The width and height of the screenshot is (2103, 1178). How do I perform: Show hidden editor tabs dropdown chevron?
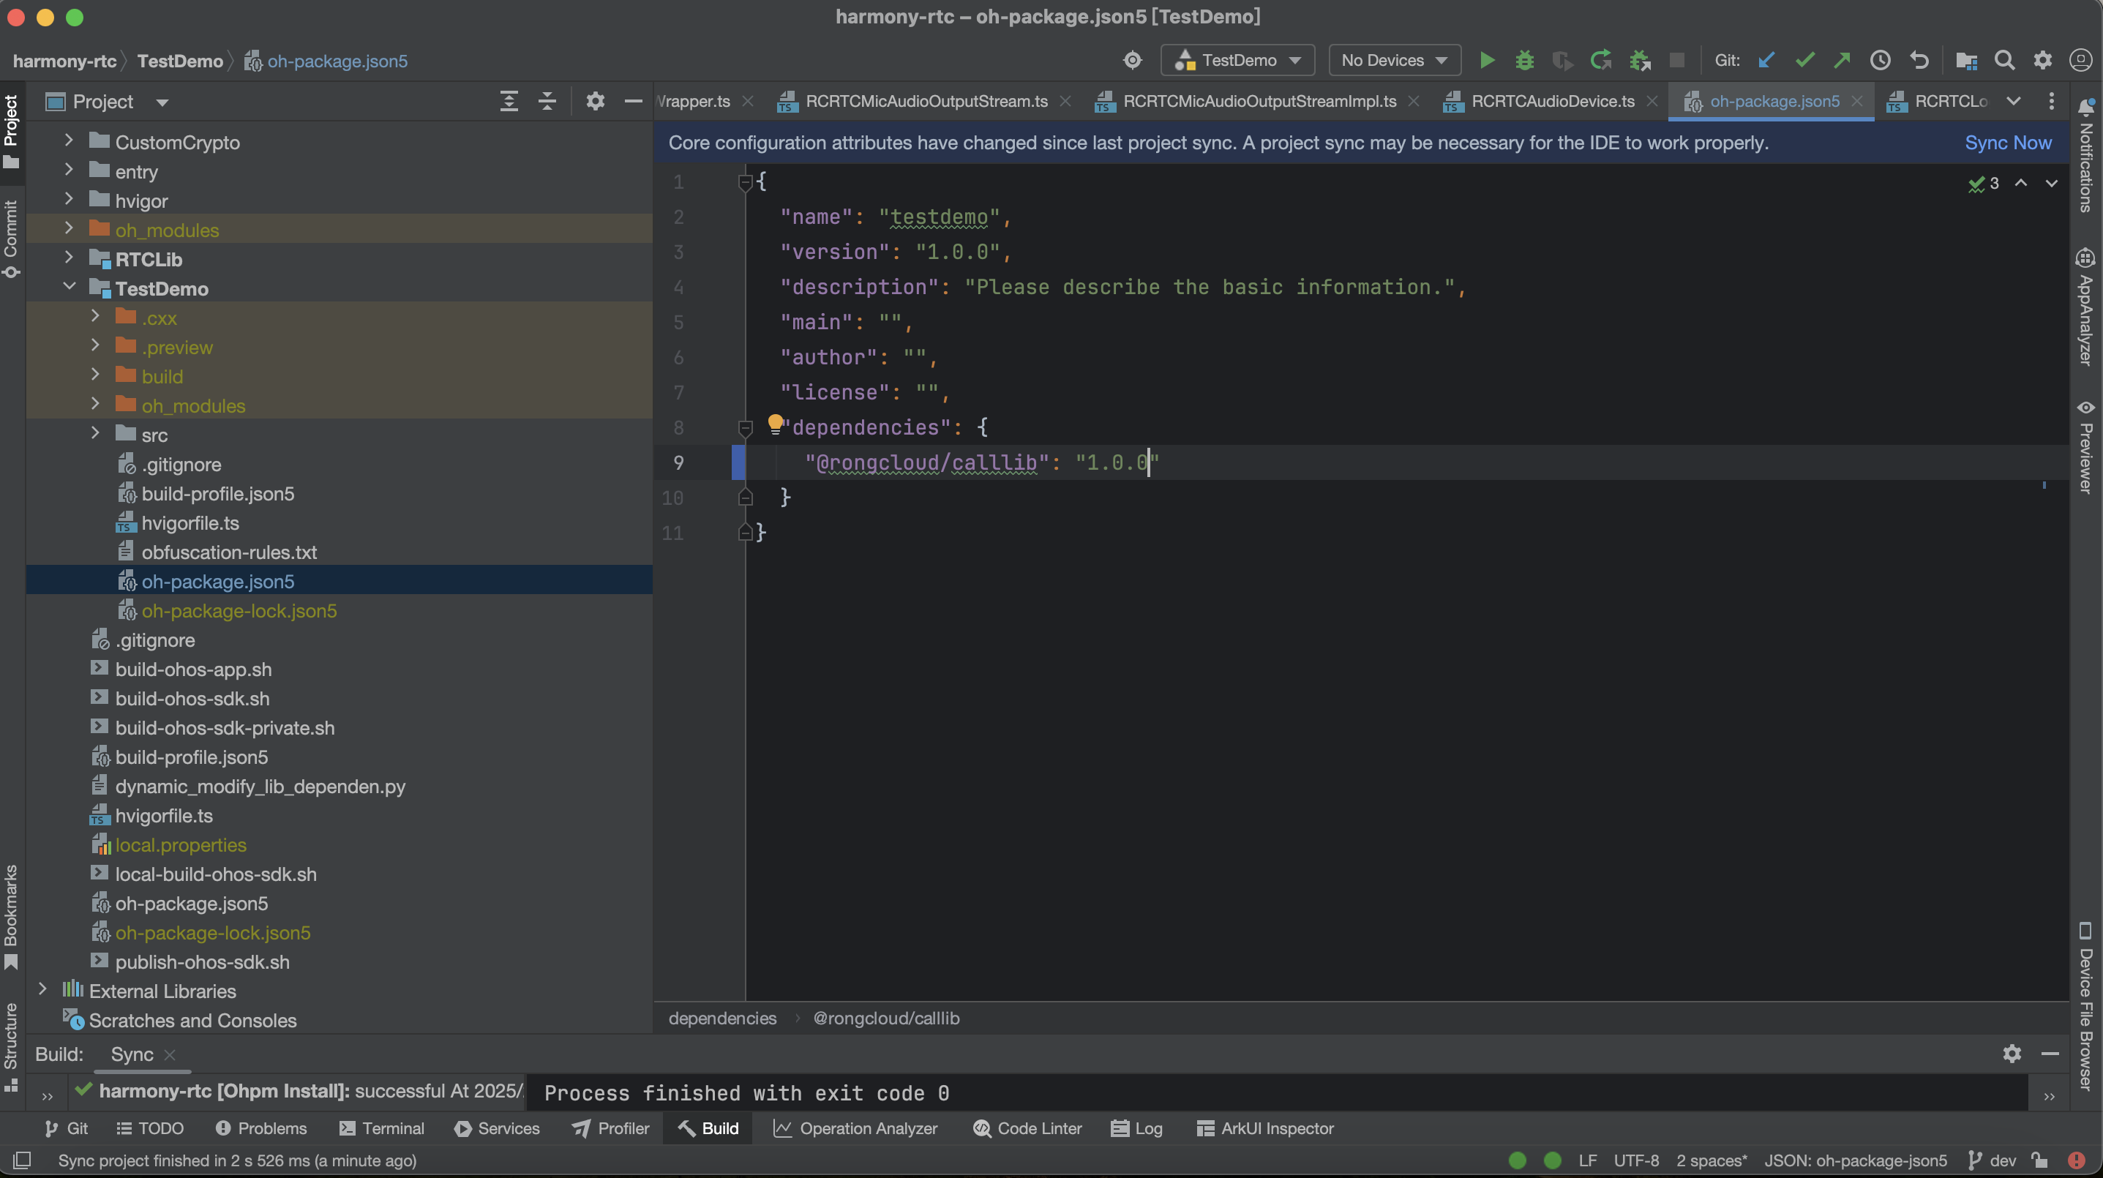(x=2013, y=101)
